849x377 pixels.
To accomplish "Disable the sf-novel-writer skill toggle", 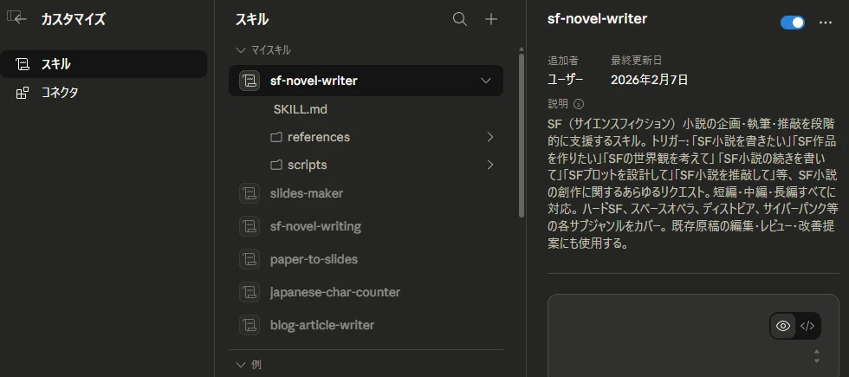I will click(793, 23).
